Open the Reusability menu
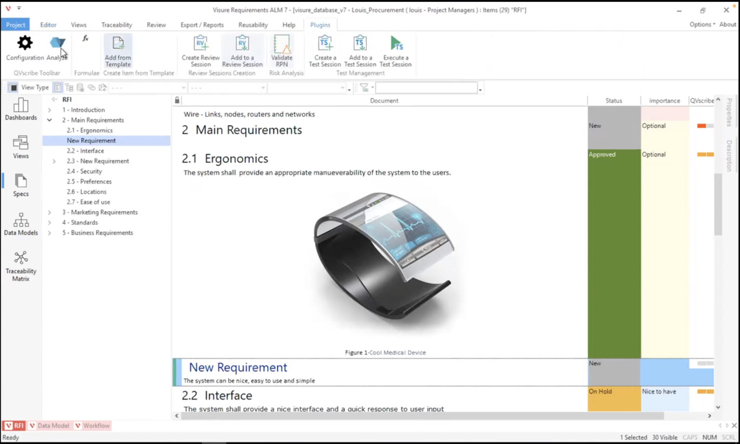 click(x=252, y=25)
